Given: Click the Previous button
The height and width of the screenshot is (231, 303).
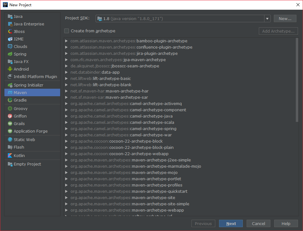Looking at the screenshot, I should tap(203, 224).
